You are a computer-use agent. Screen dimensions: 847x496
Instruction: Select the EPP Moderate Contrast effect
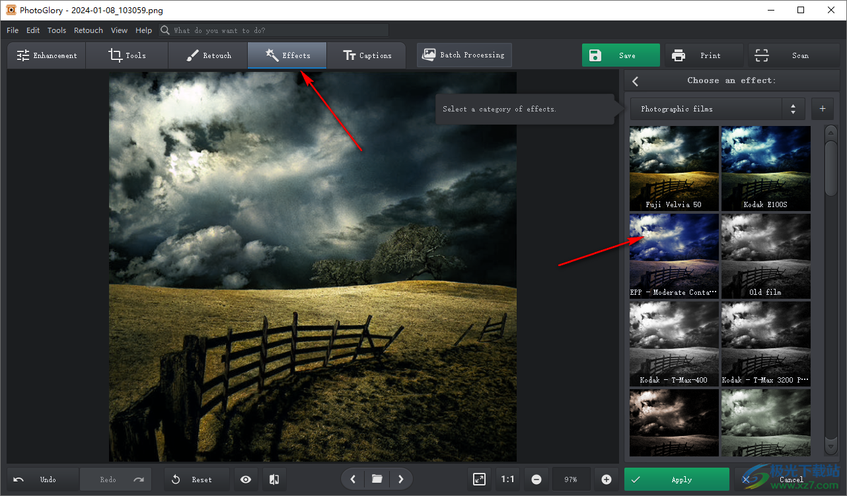pyautogui.click(x=674, y=256)
